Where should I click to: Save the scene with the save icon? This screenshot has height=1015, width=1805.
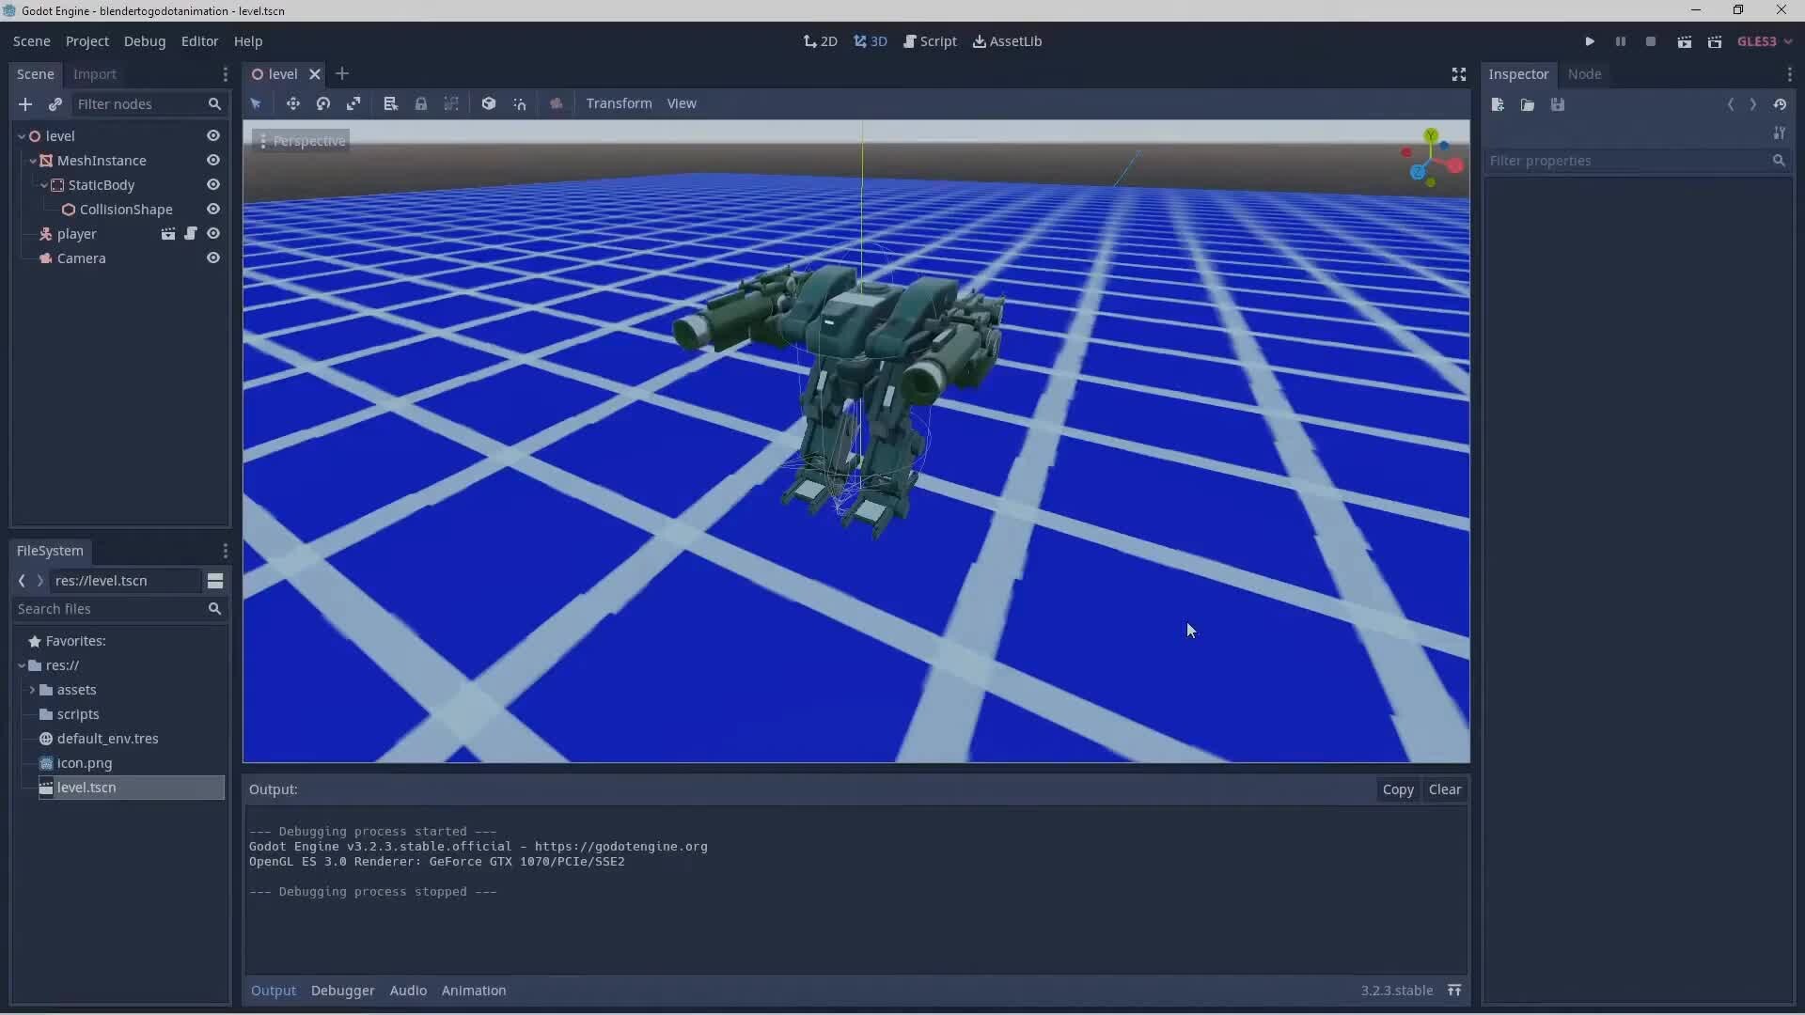click(x=1558, y=104)
